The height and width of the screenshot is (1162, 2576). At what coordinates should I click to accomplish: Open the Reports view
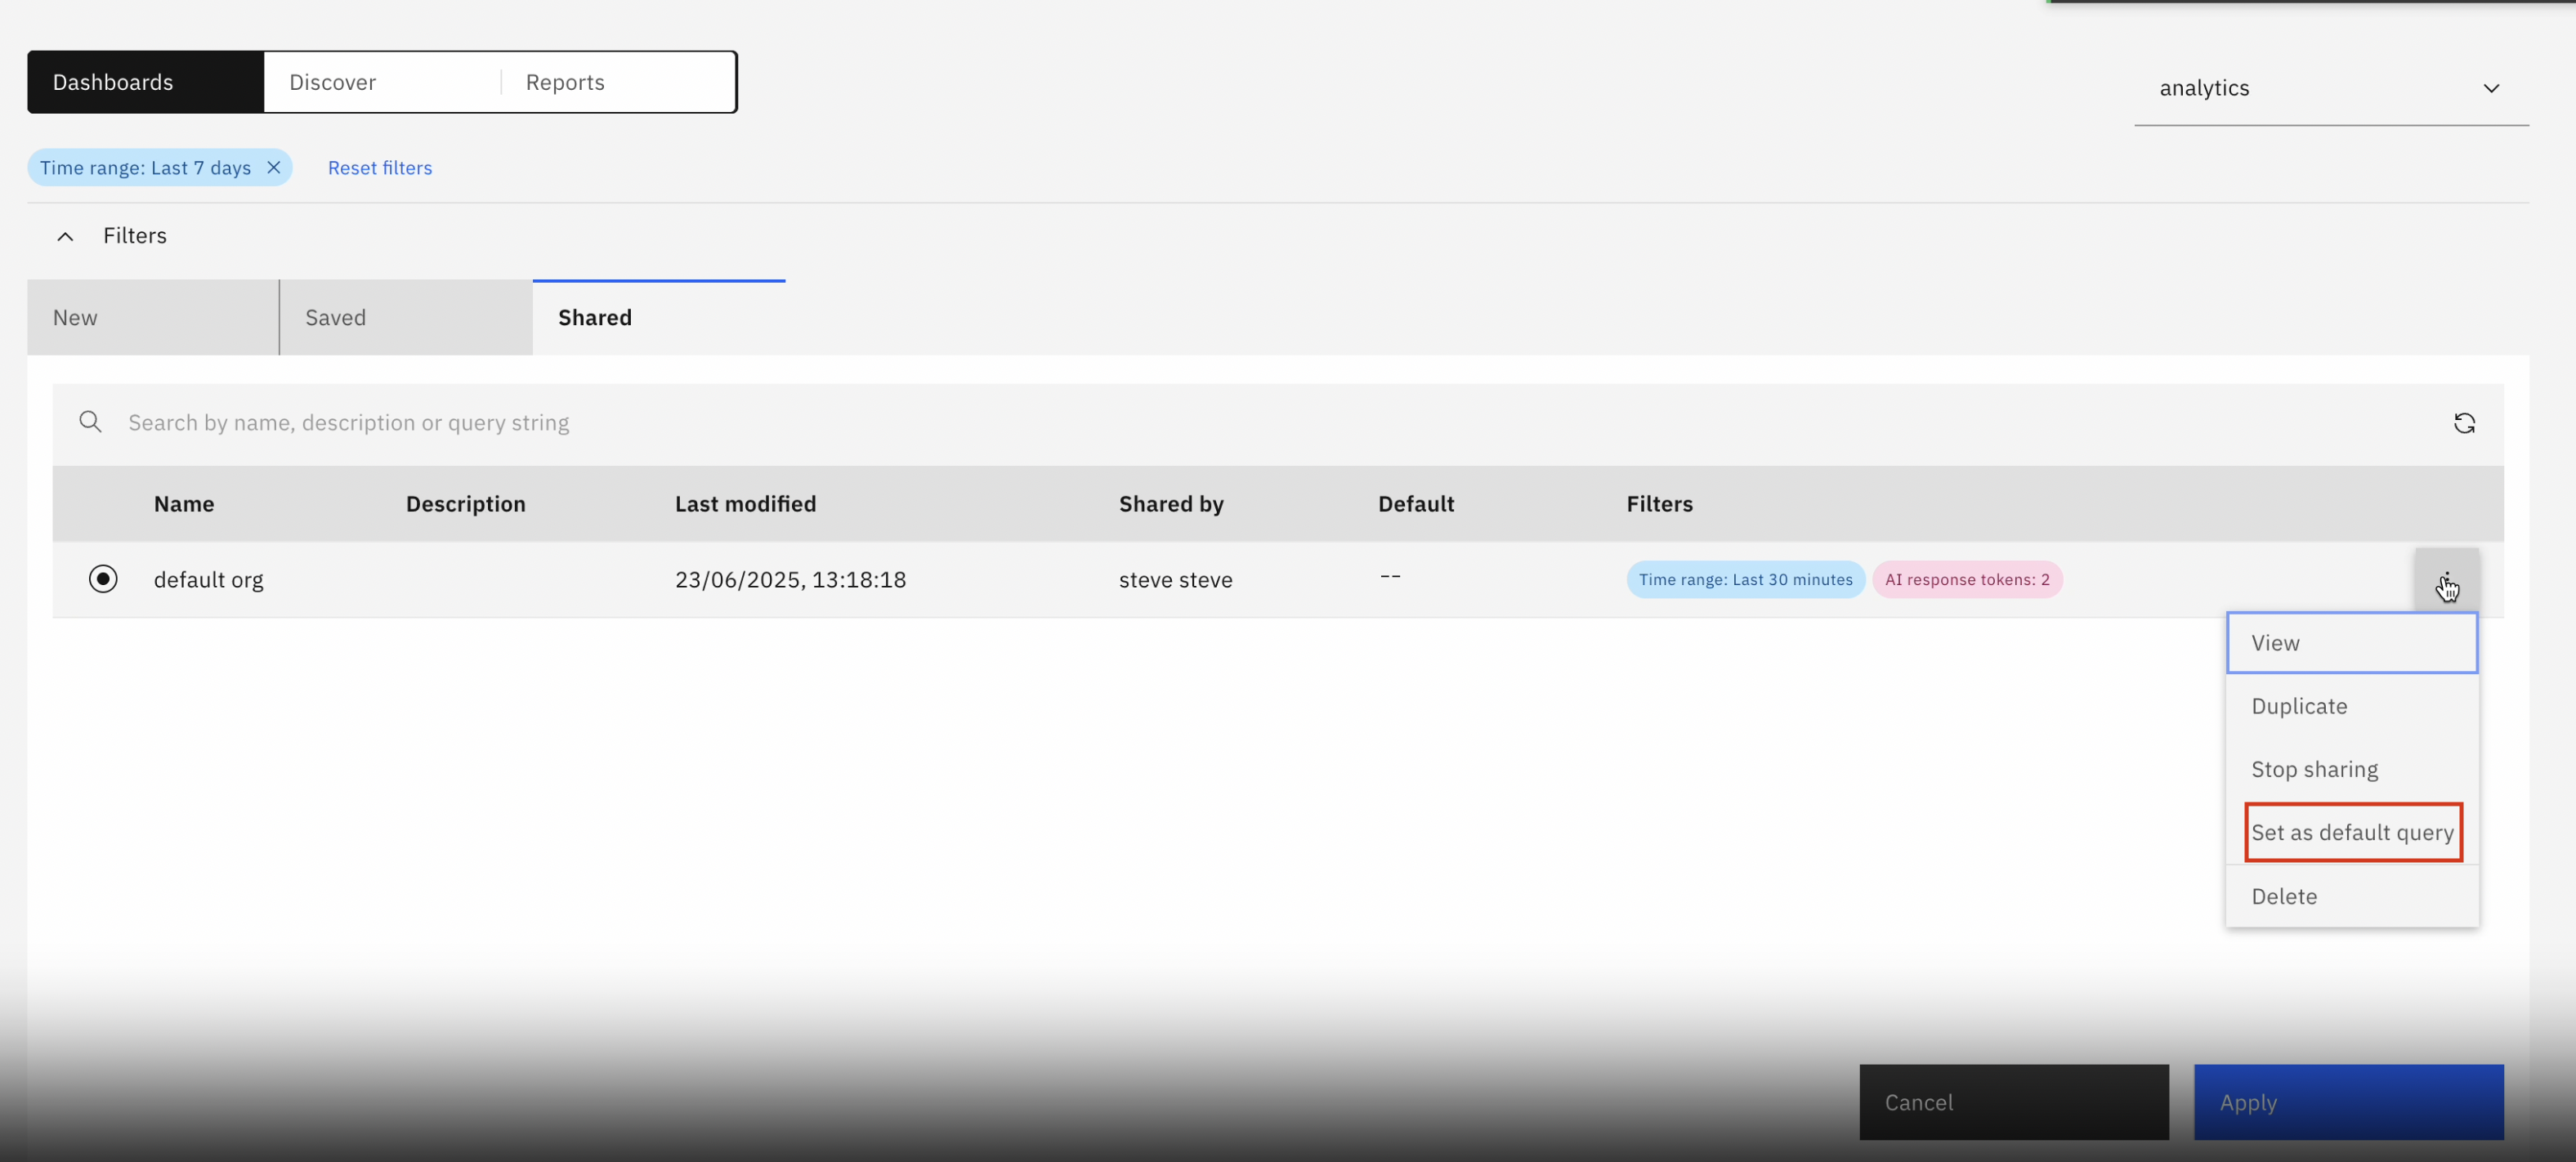tap(617, 82)
